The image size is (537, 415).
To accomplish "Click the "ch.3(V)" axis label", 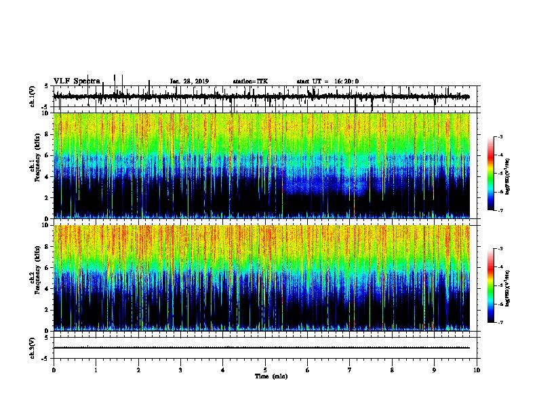I will (x=33, y=348).
